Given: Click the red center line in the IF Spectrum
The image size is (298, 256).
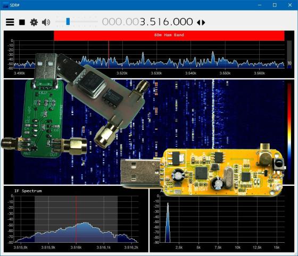Looking at the screenshot, I should [76, 219].
